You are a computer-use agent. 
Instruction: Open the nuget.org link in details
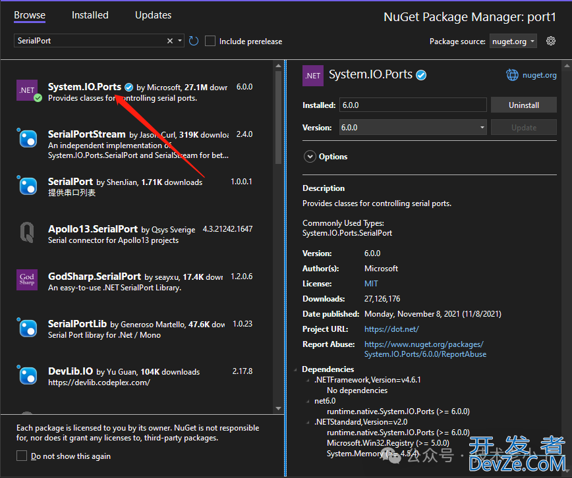click(539, 75)
